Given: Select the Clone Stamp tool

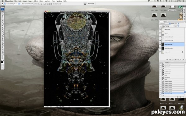Looking at the screenshot, I should click(x=2, y=29).
